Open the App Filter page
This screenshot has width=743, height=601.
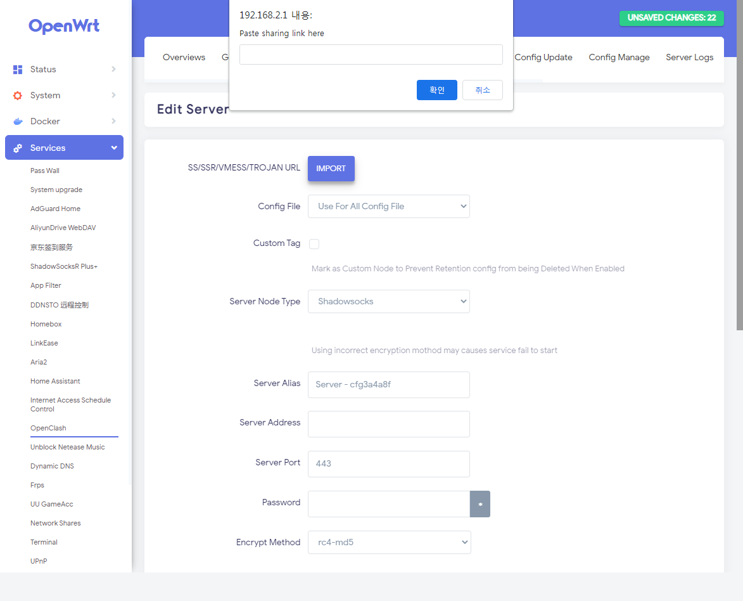point(46,285)
